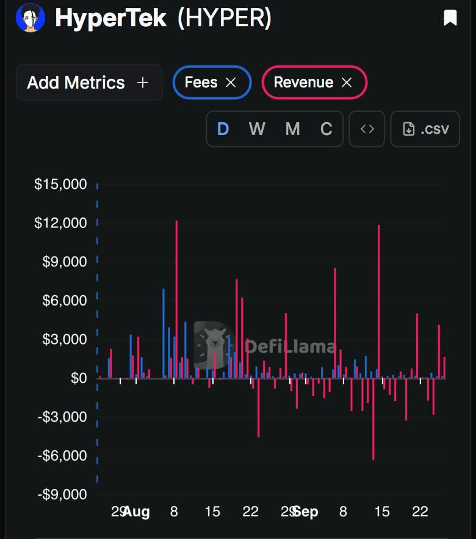The width and height of the screenshot is (476, 539).
Task: Click the $12,000 y-axis label
Action: (x=60, y=223)
